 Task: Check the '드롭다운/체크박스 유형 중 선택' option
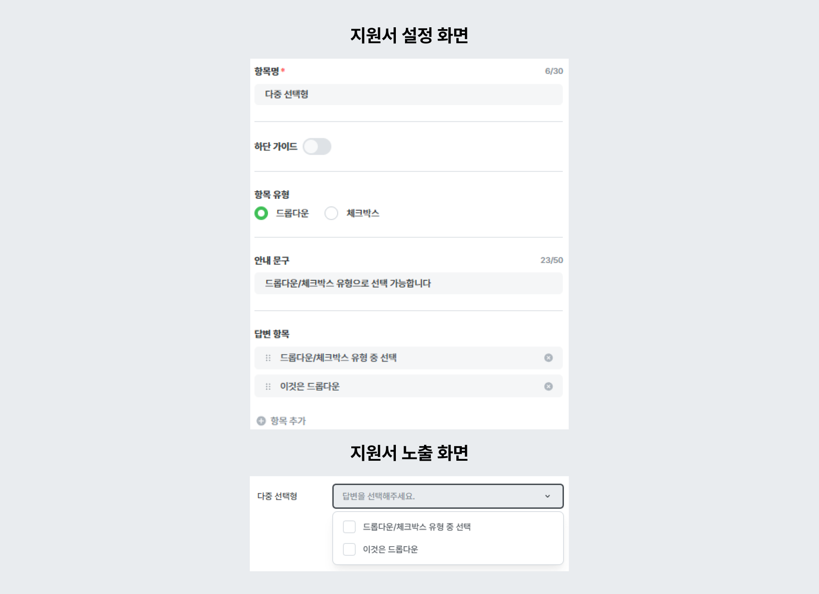click(x=349, y=527)
